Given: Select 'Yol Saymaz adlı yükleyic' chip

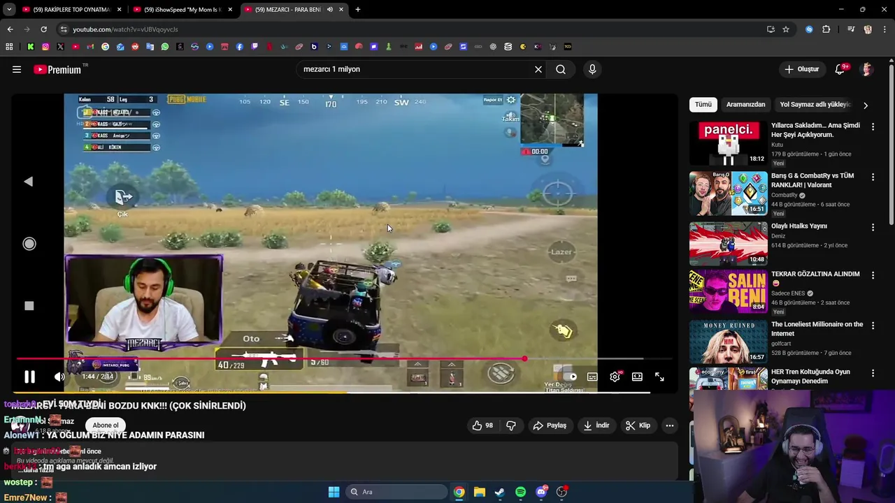Looking at the screenshot, I should click(815, 105).
